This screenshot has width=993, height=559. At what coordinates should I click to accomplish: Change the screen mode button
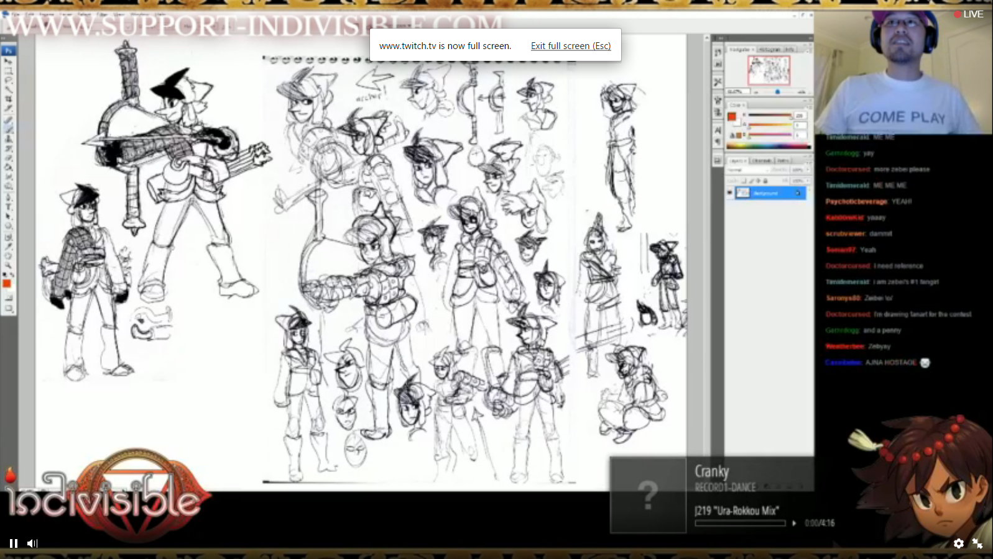8,308
